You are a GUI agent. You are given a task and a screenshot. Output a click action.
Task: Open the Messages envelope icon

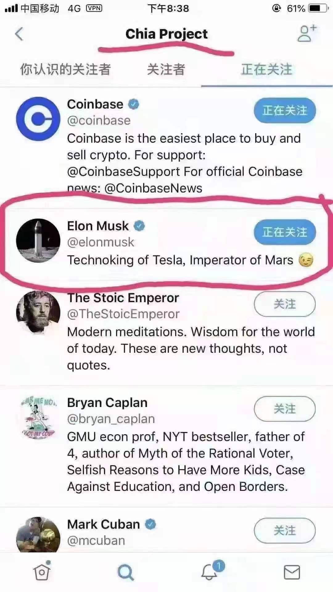click(292, 572)
